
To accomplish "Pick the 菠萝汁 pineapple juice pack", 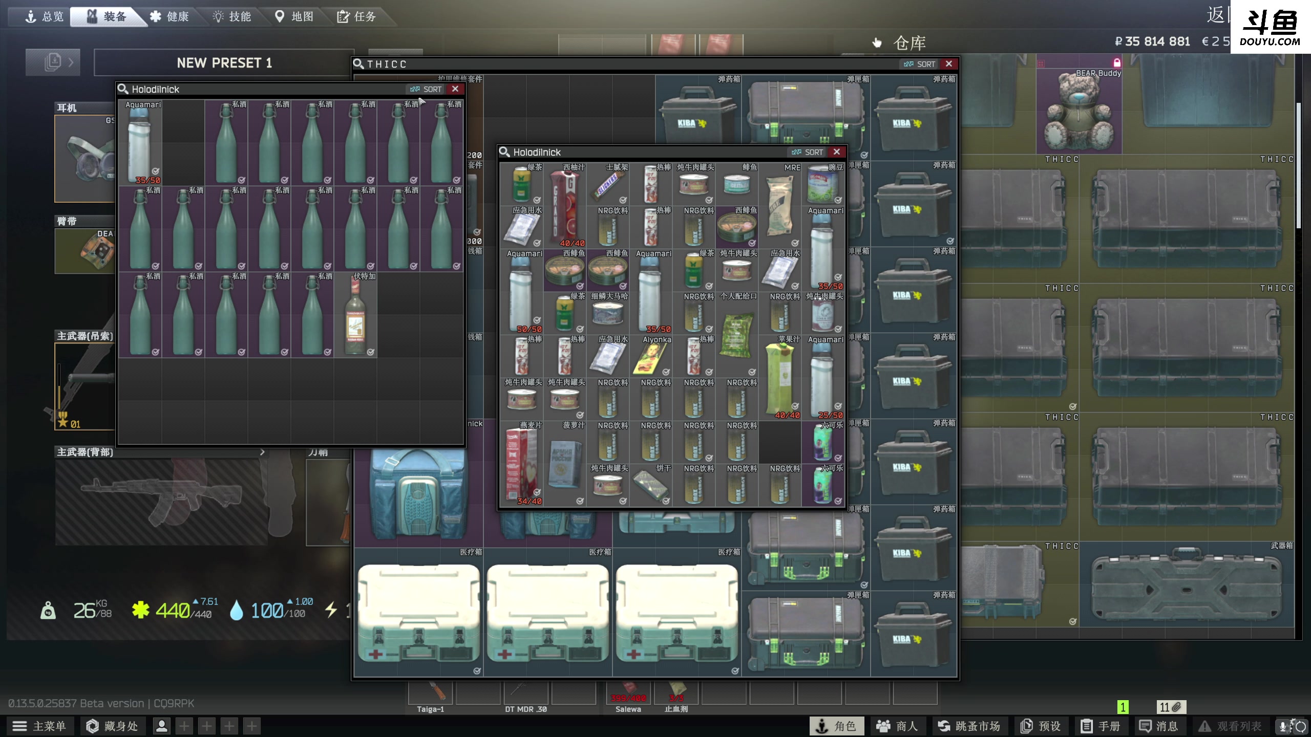I will click(x=565, y=464).
